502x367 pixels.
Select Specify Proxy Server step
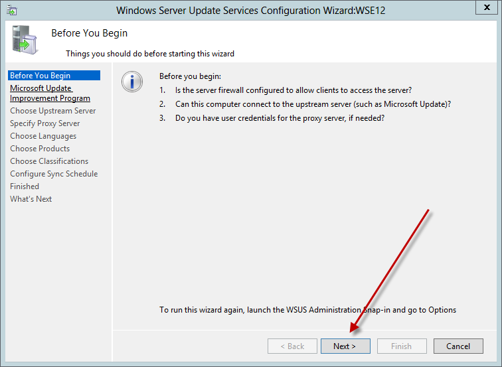point(44,123)
